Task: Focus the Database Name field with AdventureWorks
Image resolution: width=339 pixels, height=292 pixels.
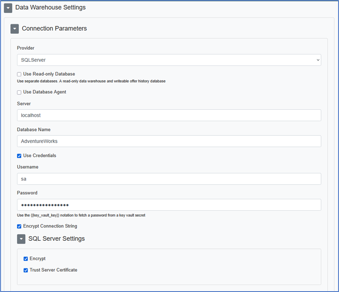Action: click(169, 141)
